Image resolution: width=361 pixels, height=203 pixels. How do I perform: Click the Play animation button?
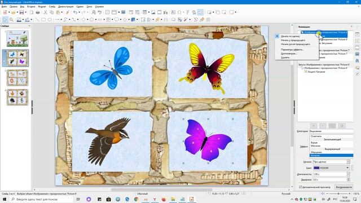click(x=344, y=187)
